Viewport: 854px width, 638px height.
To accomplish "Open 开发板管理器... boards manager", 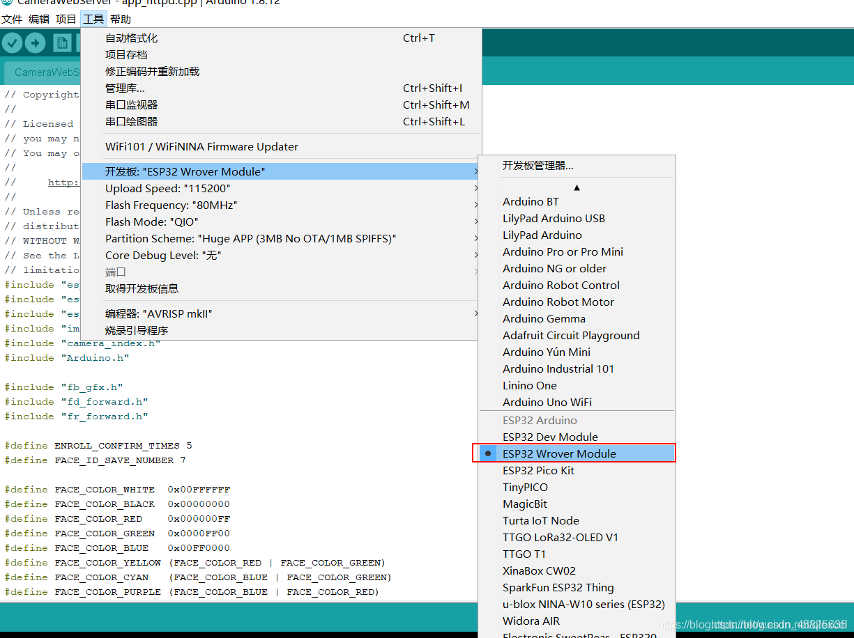I will (x=577, y=166).
